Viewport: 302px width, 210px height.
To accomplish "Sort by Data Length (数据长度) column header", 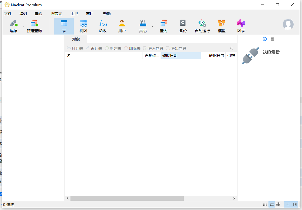I will [213, 56].
